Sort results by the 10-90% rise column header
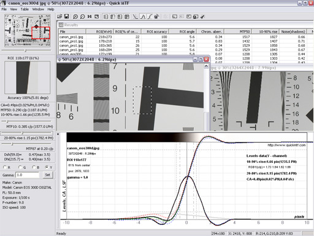 266,31
